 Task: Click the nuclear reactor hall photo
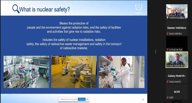coord(26,72)
